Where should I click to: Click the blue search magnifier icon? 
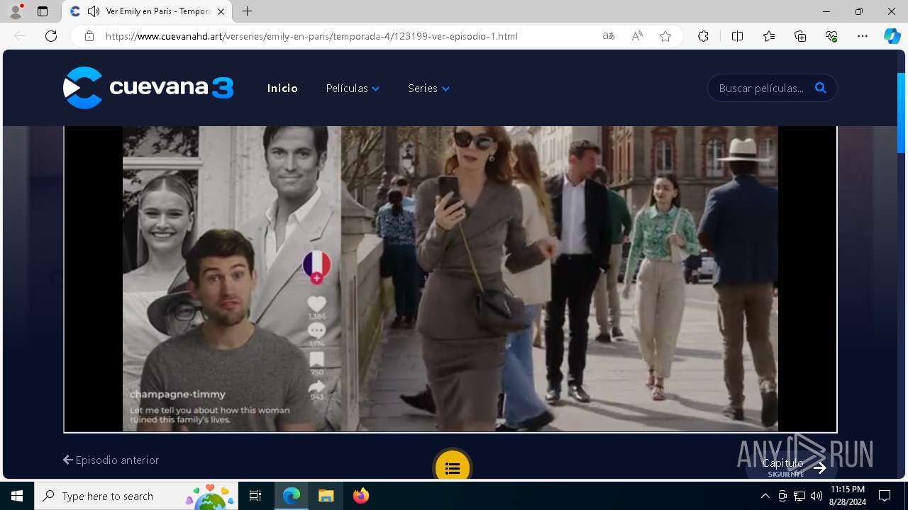821,88
